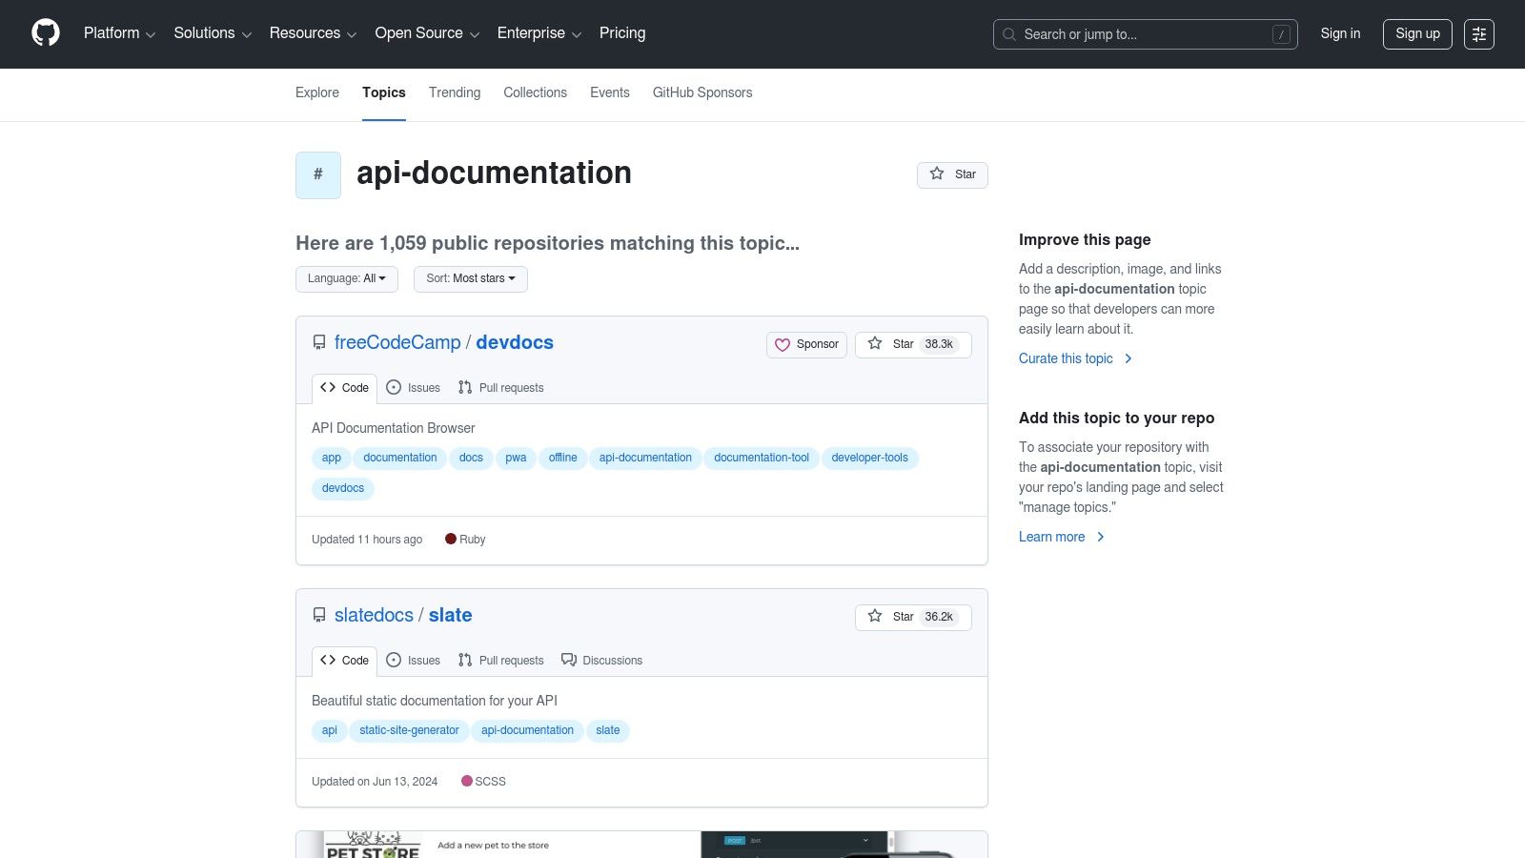Open Discussions for slatedocs/slate
The image size is (1525, 858).
coord(601,661)
